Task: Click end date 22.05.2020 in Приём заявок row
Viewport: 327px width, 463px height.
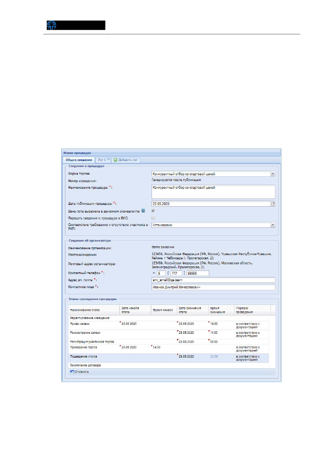Action: [x=186, y=324]
